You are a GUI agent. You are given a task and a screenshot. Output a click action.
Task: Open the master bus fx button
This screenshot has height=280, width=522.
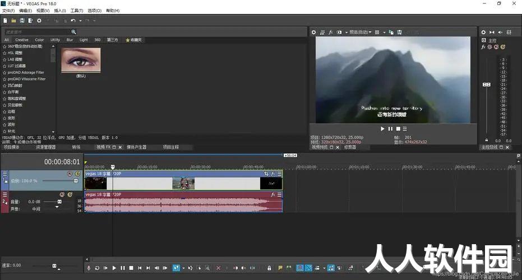coord(483,47)
